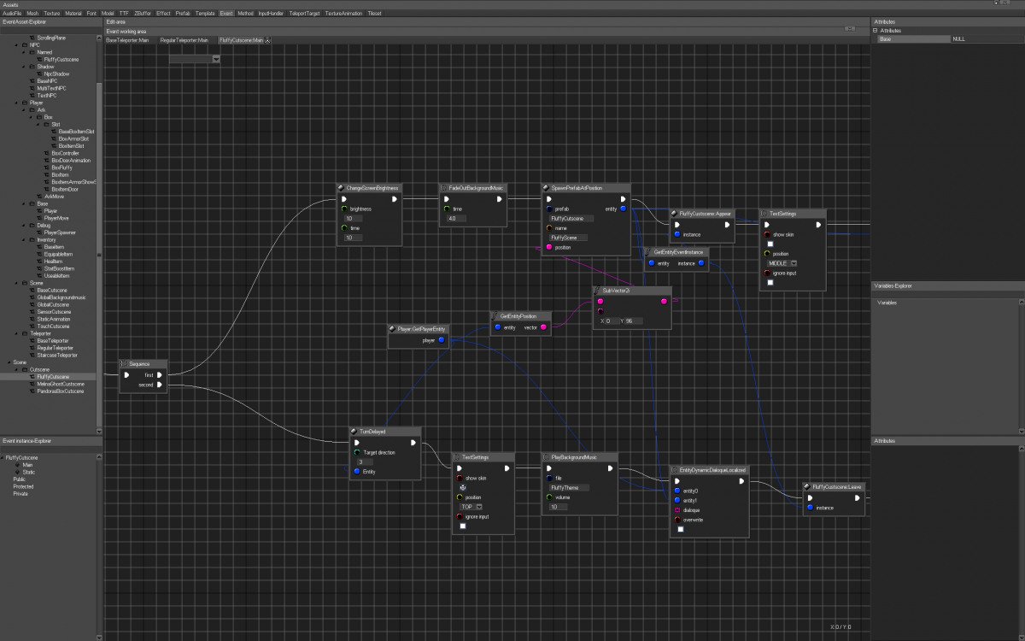This screenshot has height=641, width=1025.
Task: Click the dialogue pin on EntityDynamicDialogueLocalized node
Action: pos(677,510)
